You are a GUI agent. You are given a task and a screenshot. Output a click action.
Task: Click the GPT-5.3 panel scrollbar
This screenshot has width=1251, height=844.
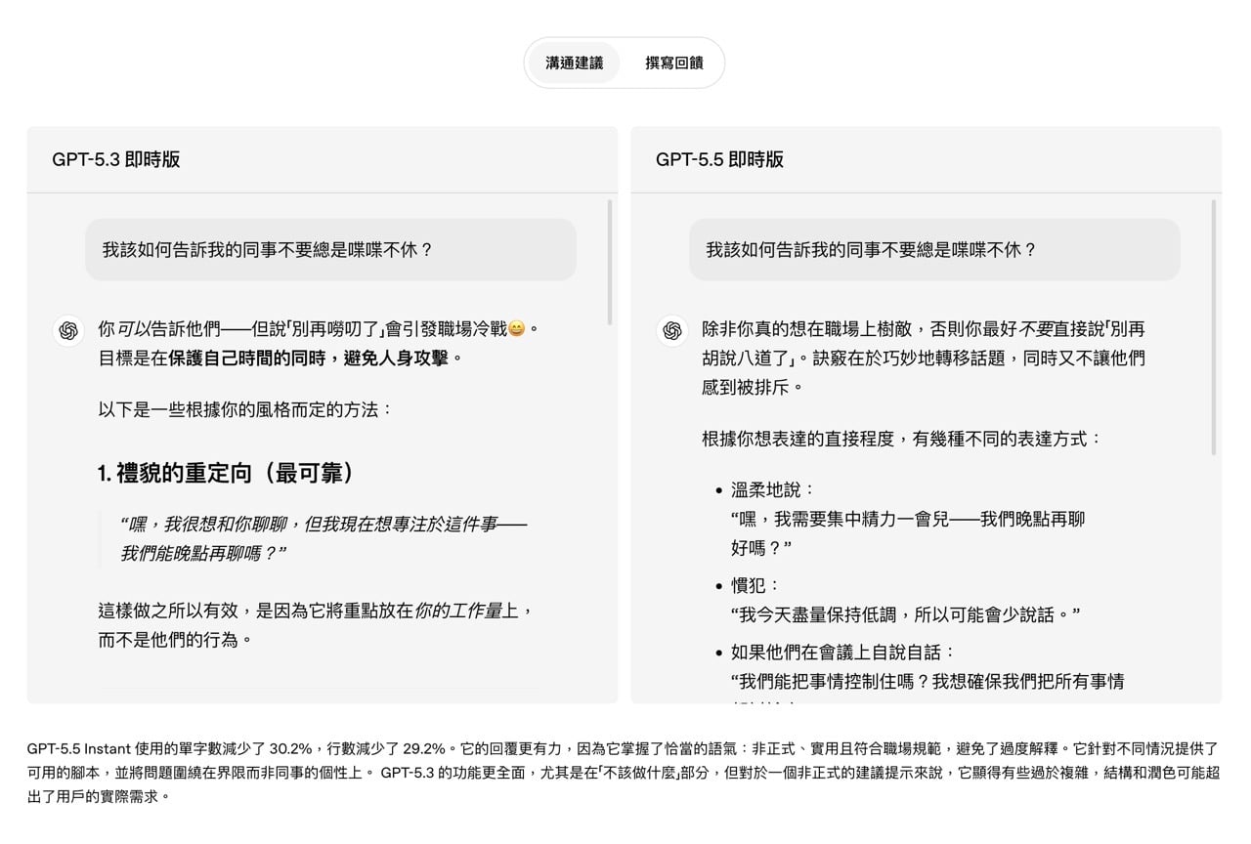610,262
